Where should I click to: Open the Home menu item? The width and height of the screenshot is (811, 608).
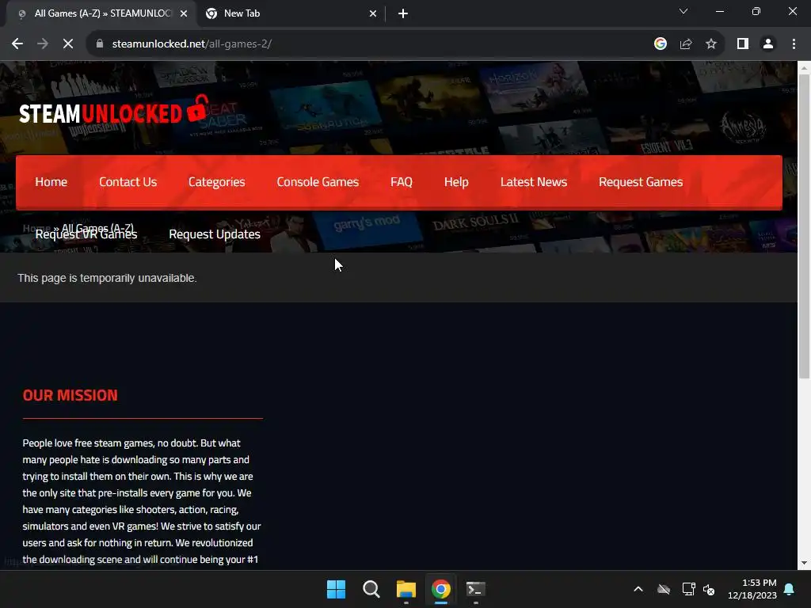[51, 182]
